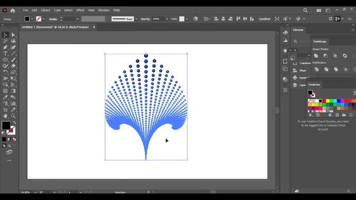Viewport: 356px width, 200px height.
Task: Expand the opacity options arrow
Action: (167, 19)
